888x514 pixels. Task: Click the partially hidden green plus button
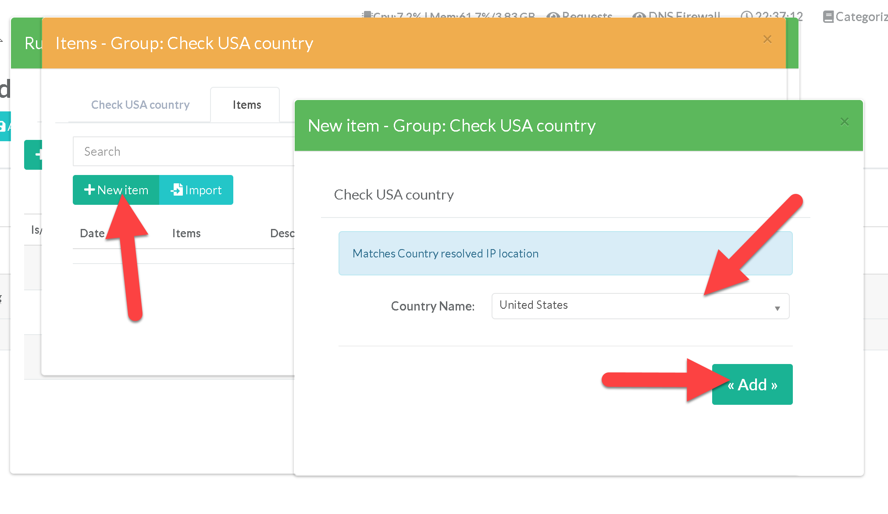33,154
